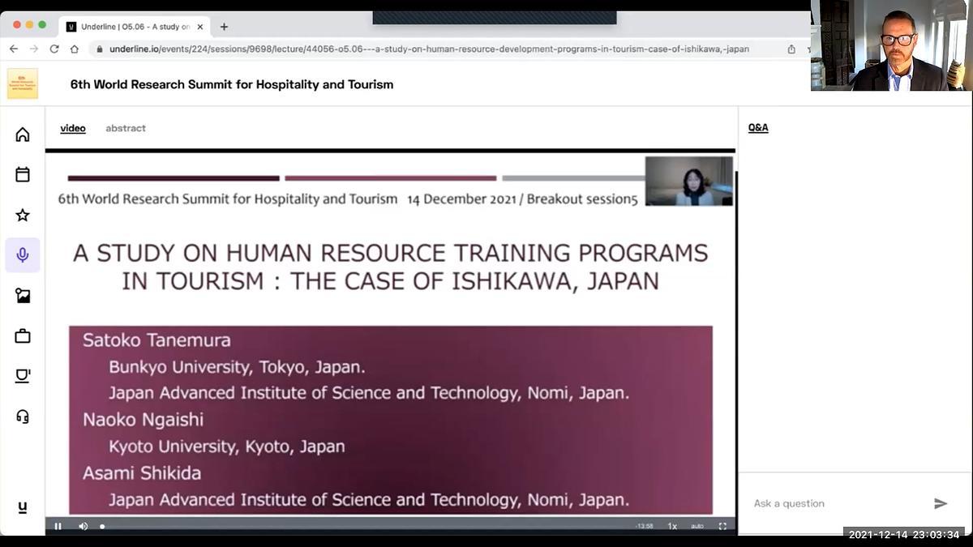Send the question with the arrow button
This screenshot has width=973, height=547.
tap(941, 503)
